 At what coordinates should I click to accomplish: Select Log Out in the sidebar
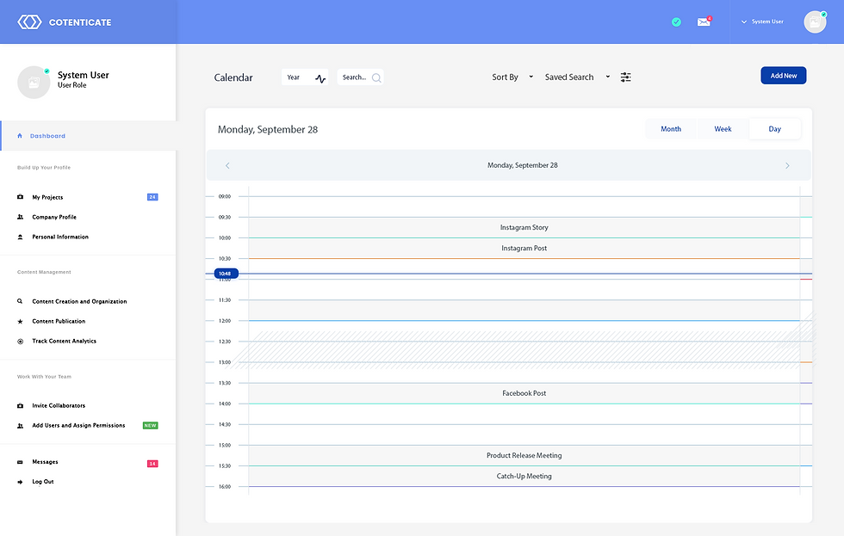44,481
